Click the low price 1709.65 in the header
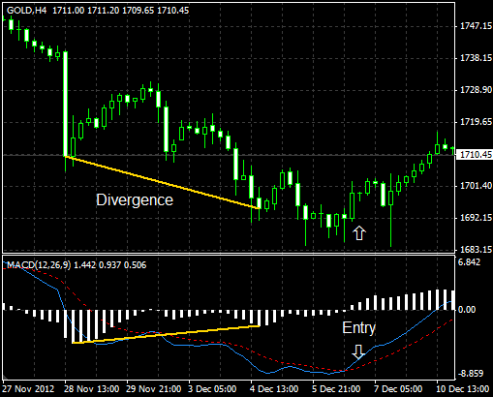This screenshot has height=397, width=493. coord(139,11)
